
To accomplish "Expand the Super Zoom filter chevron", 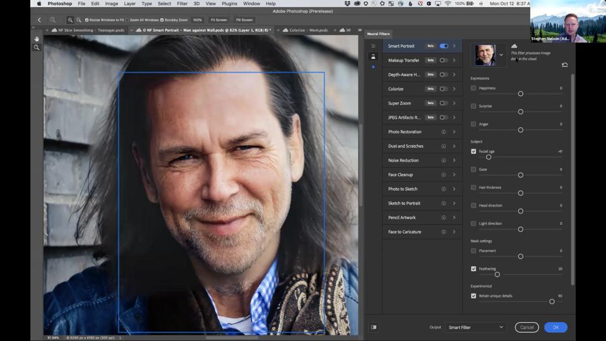I will coord(454,103).
